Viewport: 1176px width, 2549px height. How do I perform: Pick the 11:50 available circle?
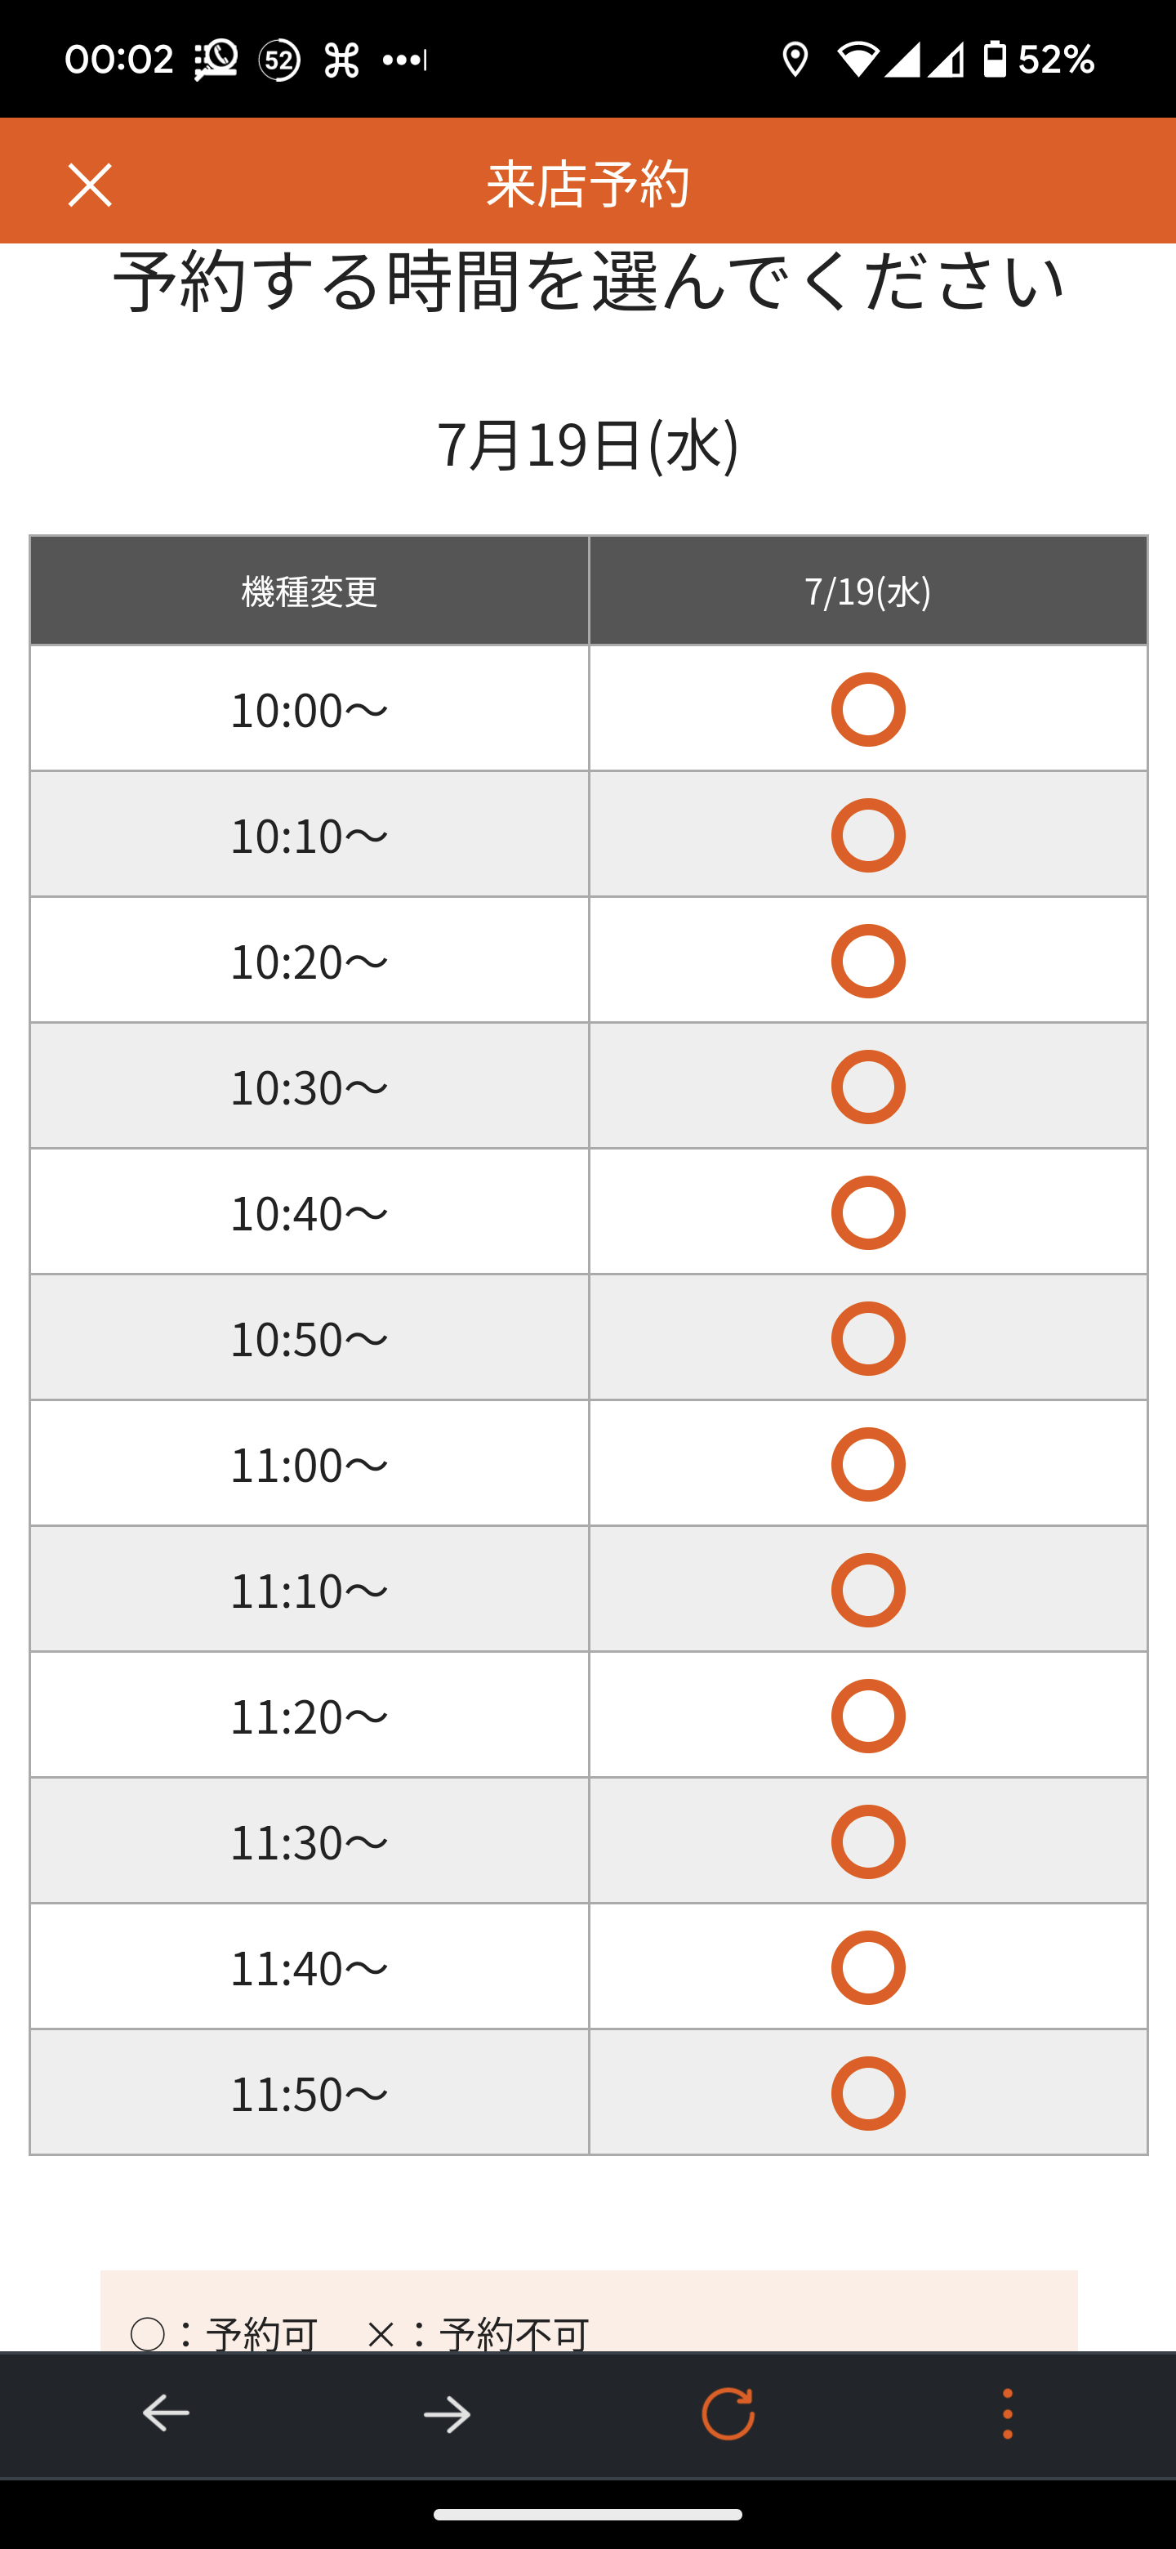click(867, 2093)
